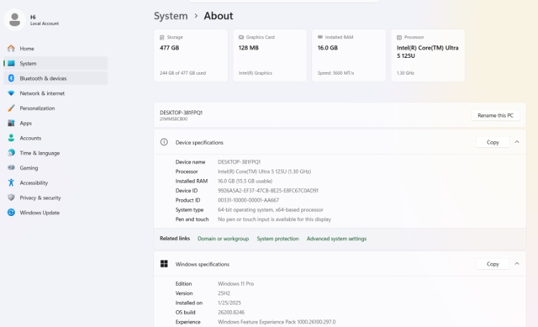538x327 pixels.
Task: Open Bluetooth & devices settings
Action: (x=43, y=78)
